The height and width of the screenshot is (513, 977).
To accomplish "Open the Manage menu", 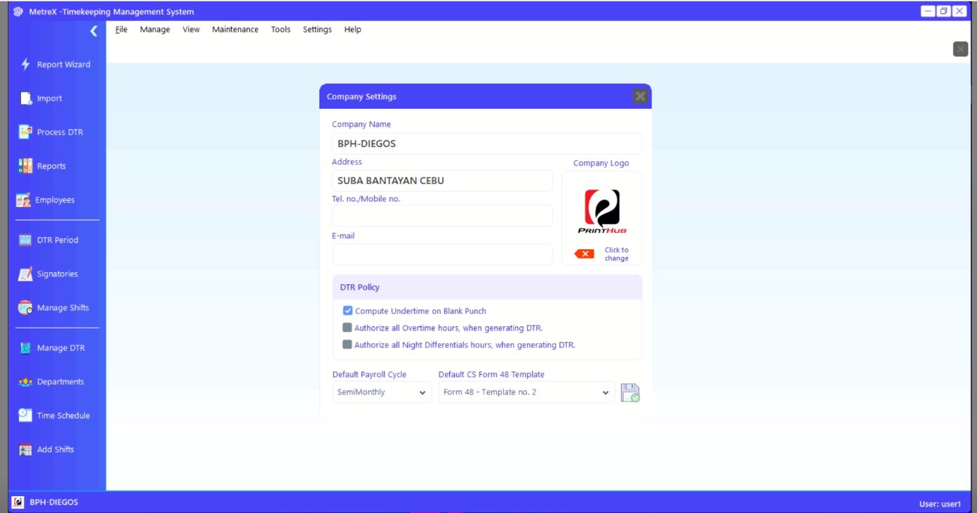I will (154, 29).
